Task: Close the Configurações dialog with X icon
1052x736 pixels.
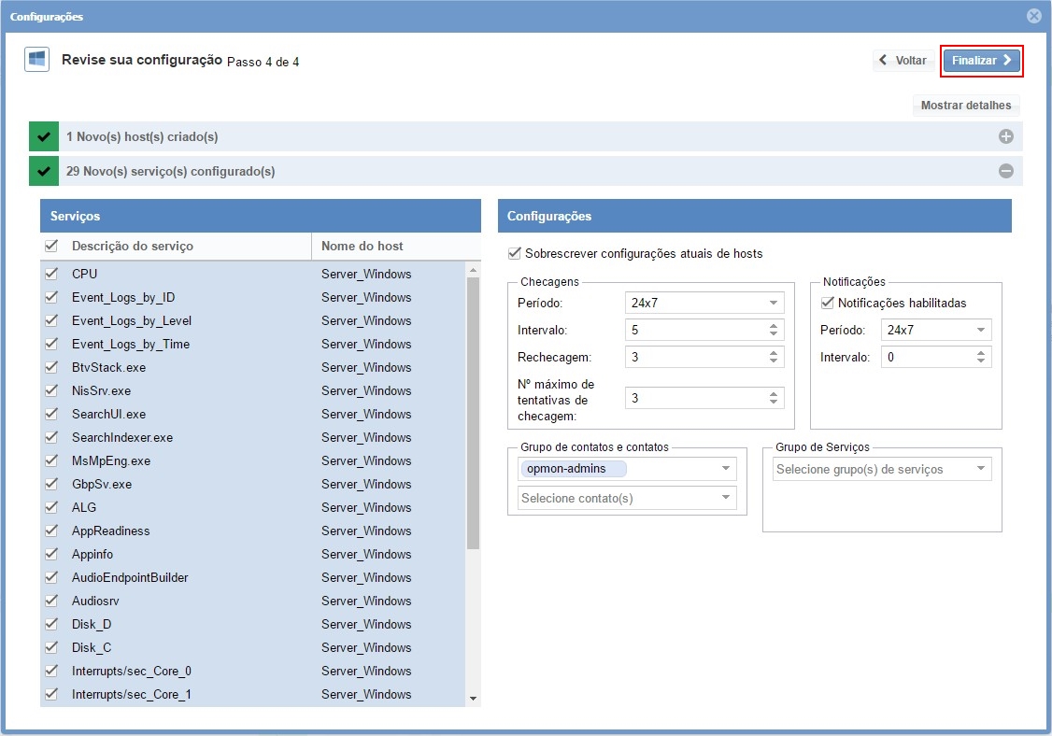Action: click(1033, 16)
